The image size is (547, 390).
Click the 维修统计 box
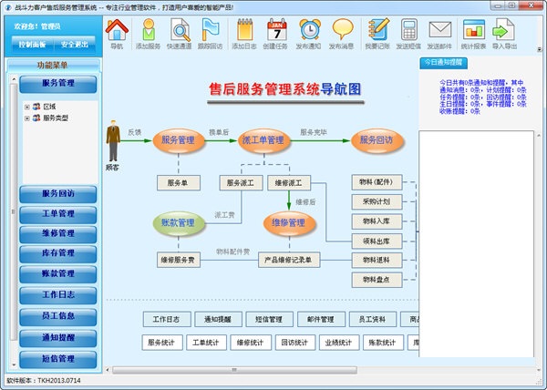pos(251,343)
